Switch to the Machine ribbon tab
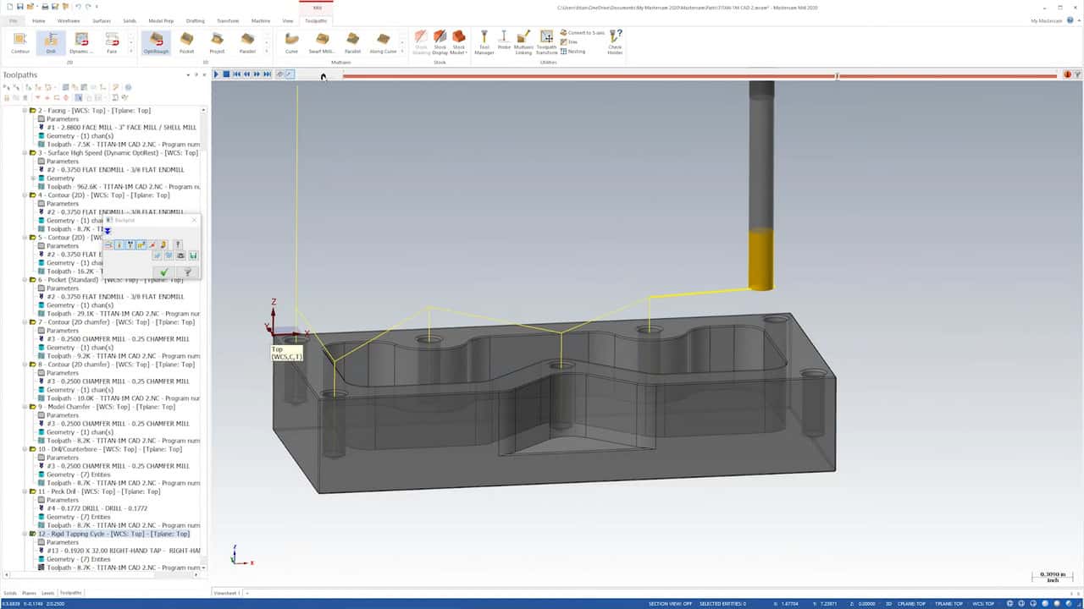Screen dimensions: 1084x609 [261, 20]
